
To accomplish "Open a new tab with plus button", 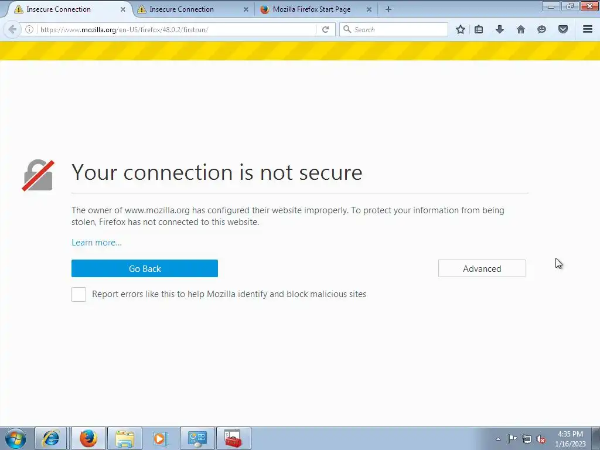I will [x=388, y=9].
